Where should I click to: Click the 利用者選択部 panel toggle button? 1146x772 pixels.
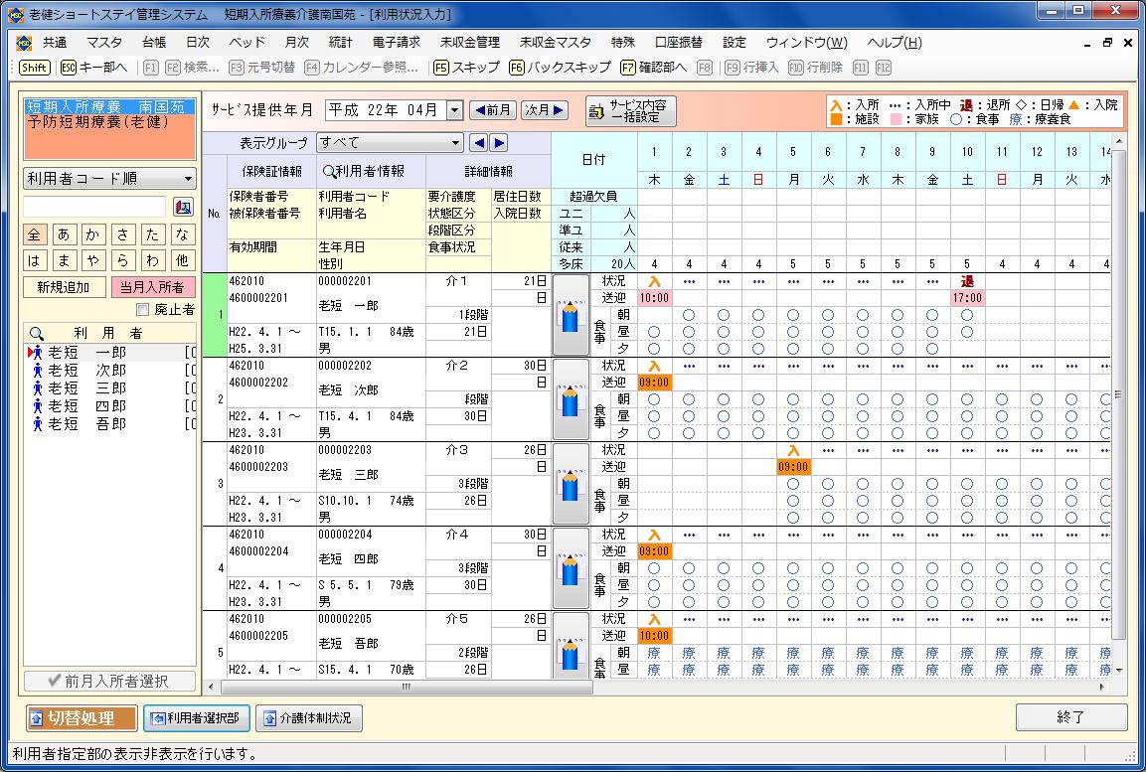click(x=196, y=717)
